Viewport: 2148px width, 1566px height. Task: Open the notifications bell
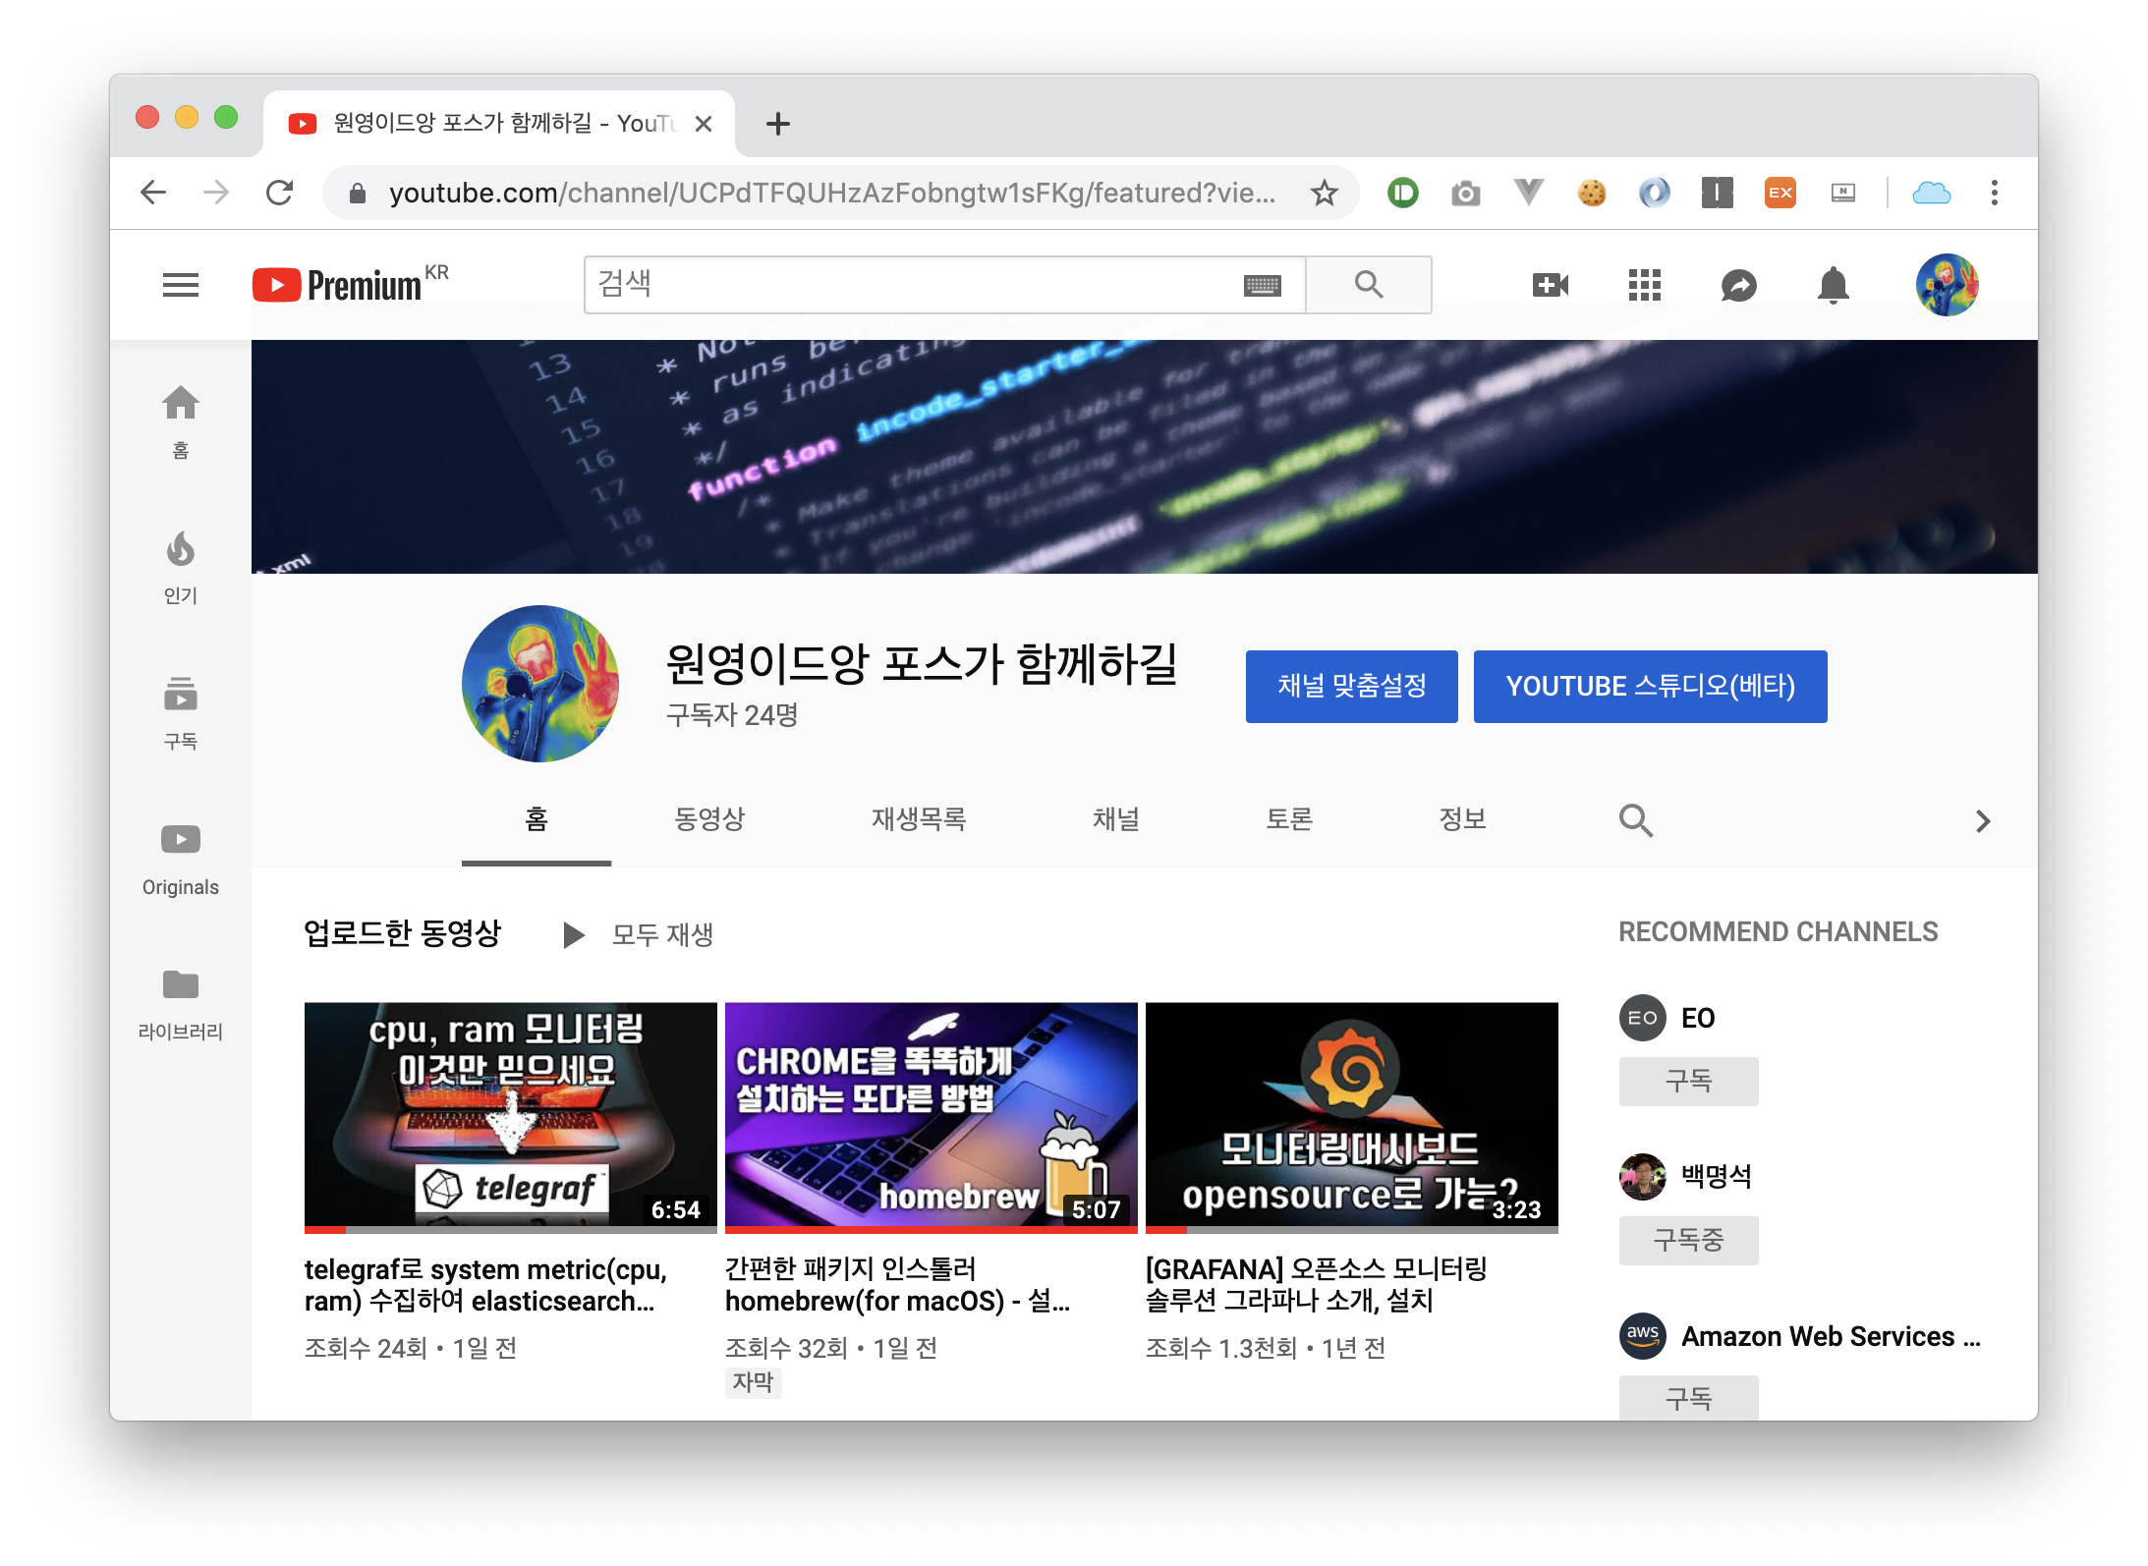pos(1833,285)
